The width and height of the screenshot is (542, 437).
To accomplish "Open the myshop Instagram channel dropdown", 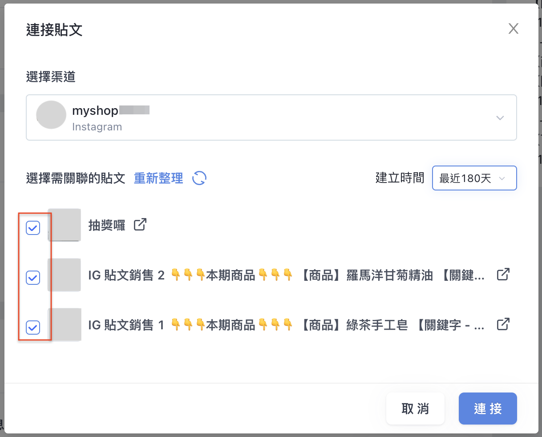I will [x=271, y=117].
